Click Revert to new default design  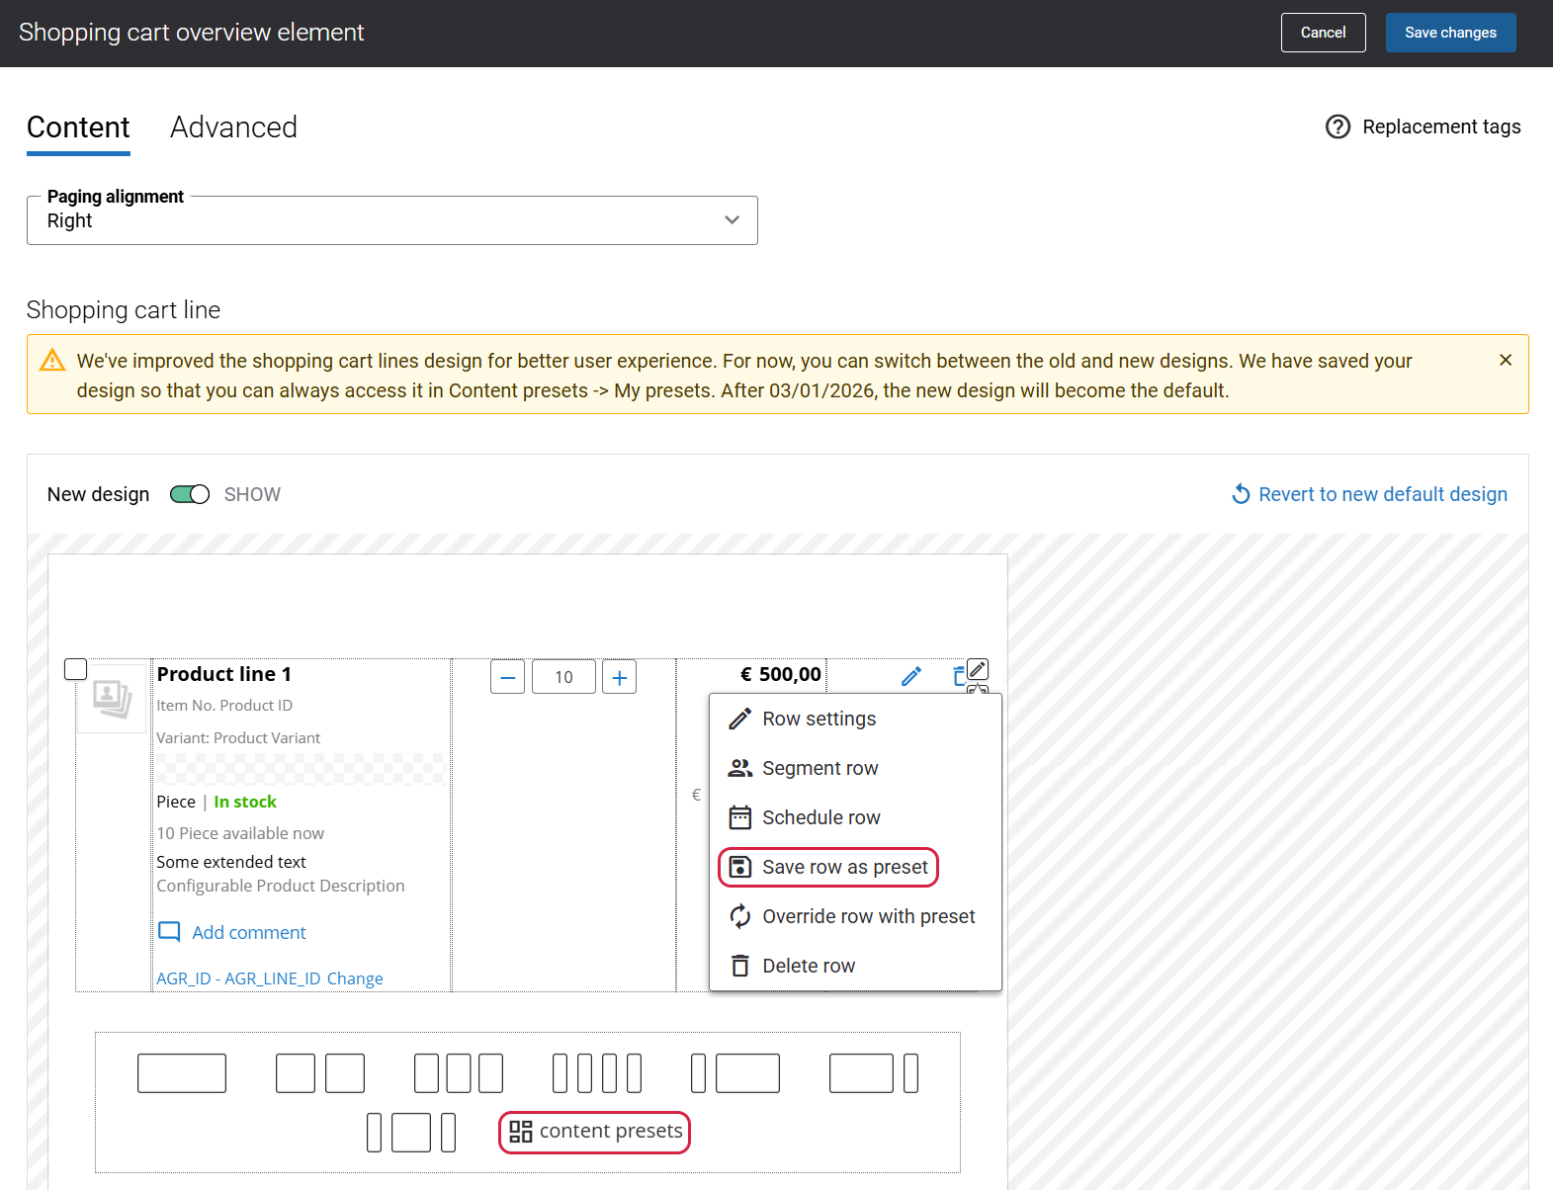tap(1369, 494)
